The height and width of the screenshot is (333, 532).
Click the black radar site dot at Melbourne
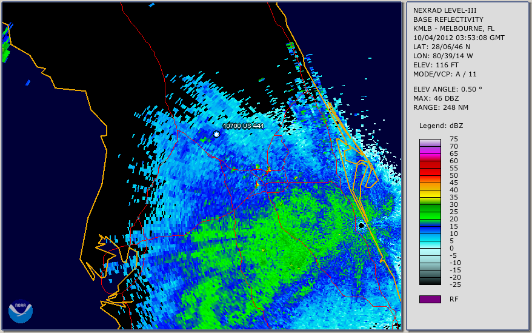coord(361,225)
